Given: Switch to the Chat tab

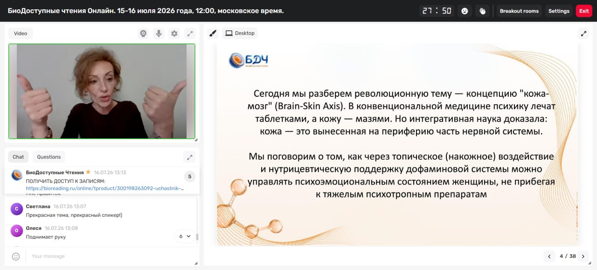Looking at the screenshot, I should [x=18, y=157].
